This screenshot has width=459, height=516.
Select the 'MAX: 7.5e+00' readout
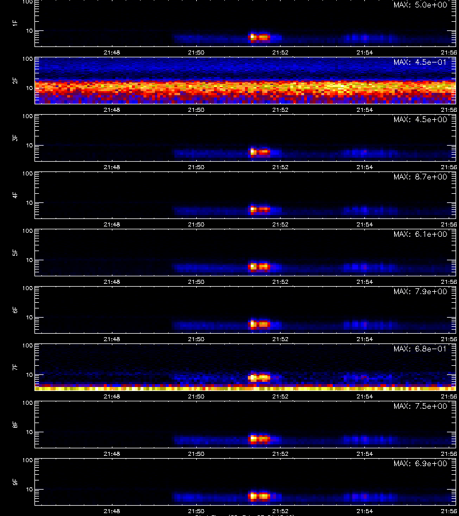click(x=420, y=406)
